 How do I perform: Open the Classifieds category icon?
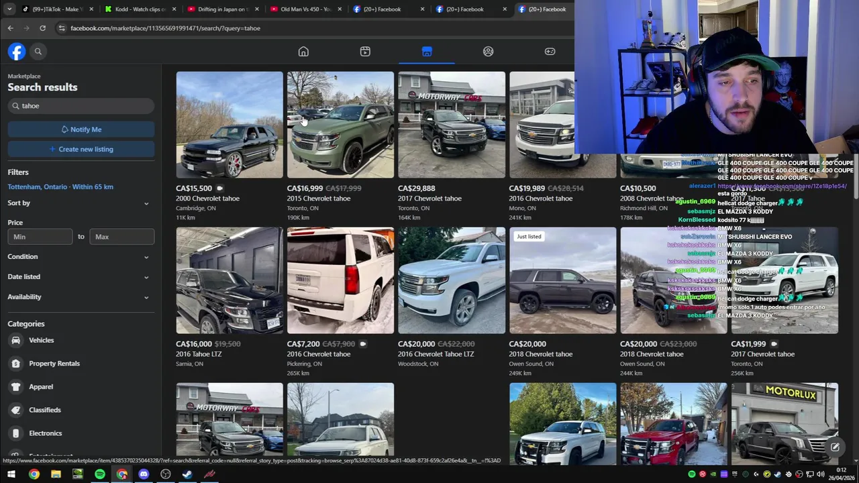click(x=15, y=410)
